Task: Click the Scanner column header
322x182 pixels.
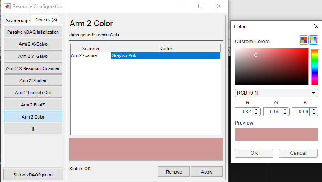Action: coord(91,48)
